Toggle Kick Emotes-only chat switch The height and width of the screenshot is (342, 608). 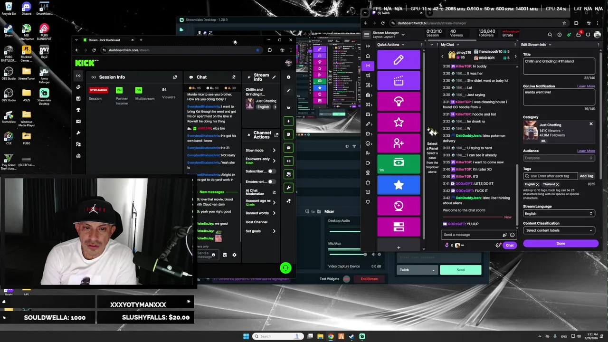coord(271,181)
